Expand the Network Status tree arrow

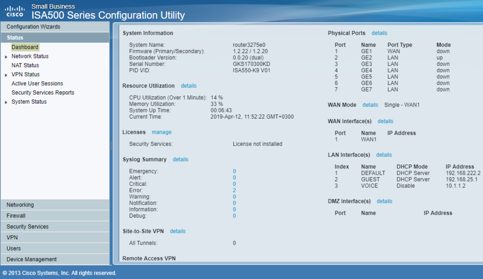pos(6,56)
